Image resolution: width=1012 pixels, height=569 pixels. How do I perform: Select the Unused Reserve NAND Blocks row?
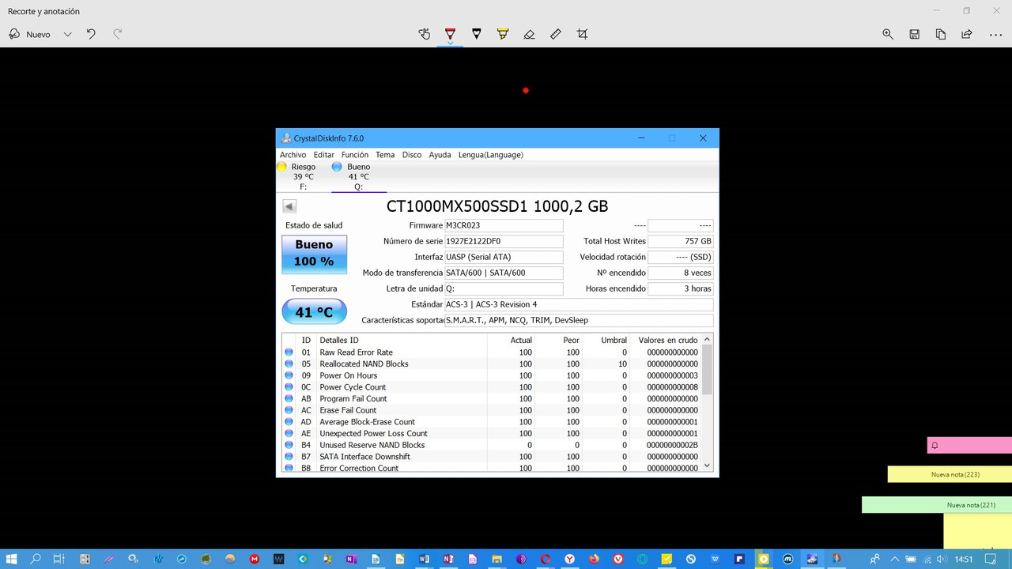click(x=491, y=445)
